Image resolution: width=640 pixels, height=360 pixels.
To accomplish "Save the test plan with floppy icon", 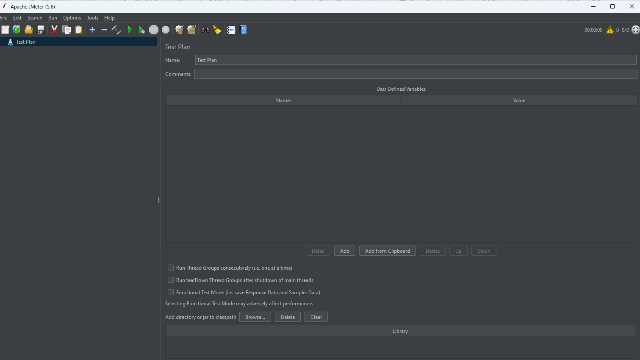I will 41,30.
